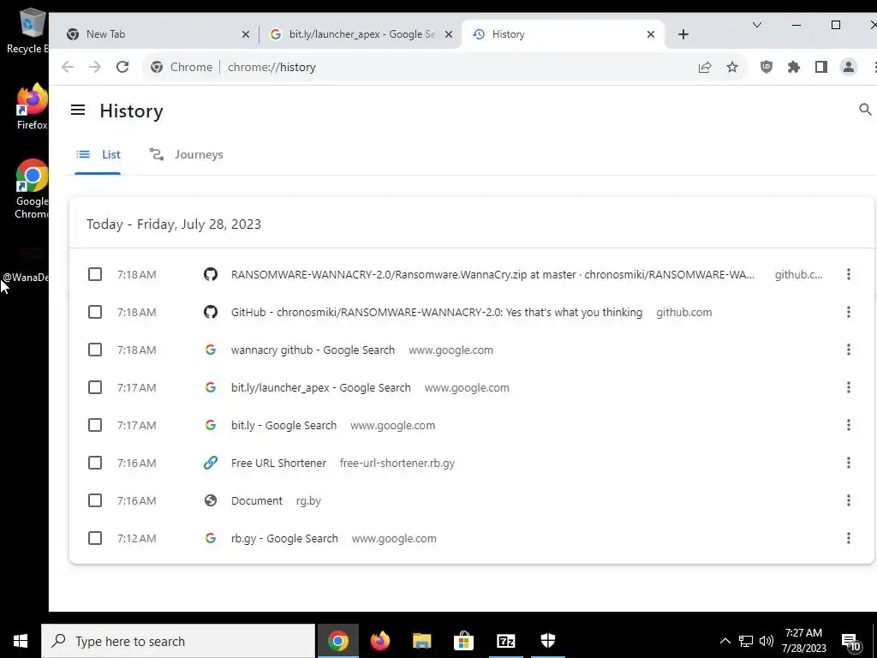877x658 pixels.
Task: Open Windows Security shield in taskbar
Action: click(x=547, y=641)
